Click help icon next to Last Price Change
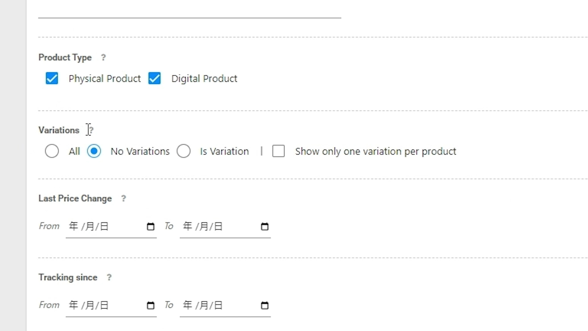588x331 pixels. pyautogui.click(x=123, y=199)
